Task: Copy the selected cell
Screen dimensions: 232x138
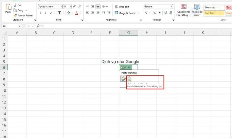Action: tap(19, 10)
